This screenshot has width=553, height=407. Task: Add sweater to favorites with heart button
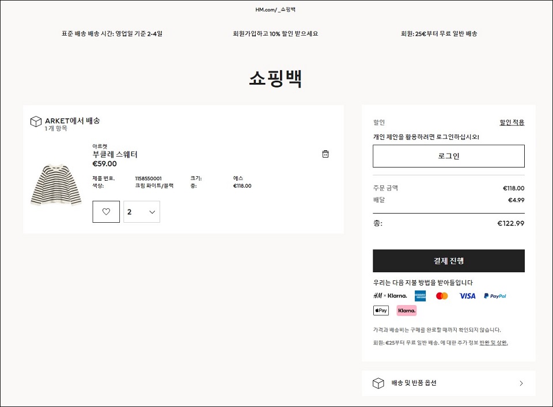pyautogui.click(x=106, y=212)
